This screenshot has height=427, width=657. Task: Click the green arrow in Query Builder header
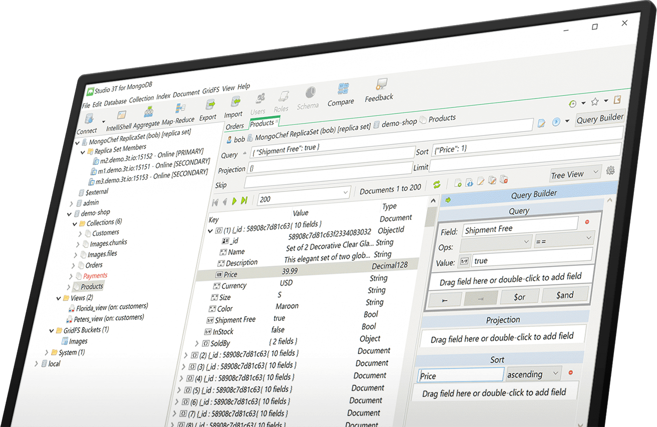pyautogui.click(x=448, y=199)
